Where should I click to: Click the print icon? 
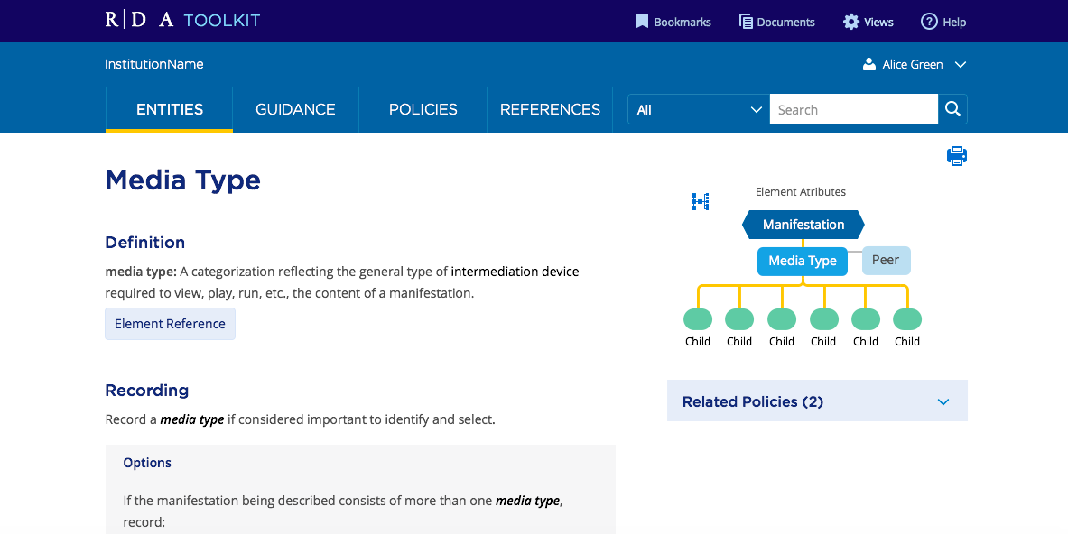point(957,155)
